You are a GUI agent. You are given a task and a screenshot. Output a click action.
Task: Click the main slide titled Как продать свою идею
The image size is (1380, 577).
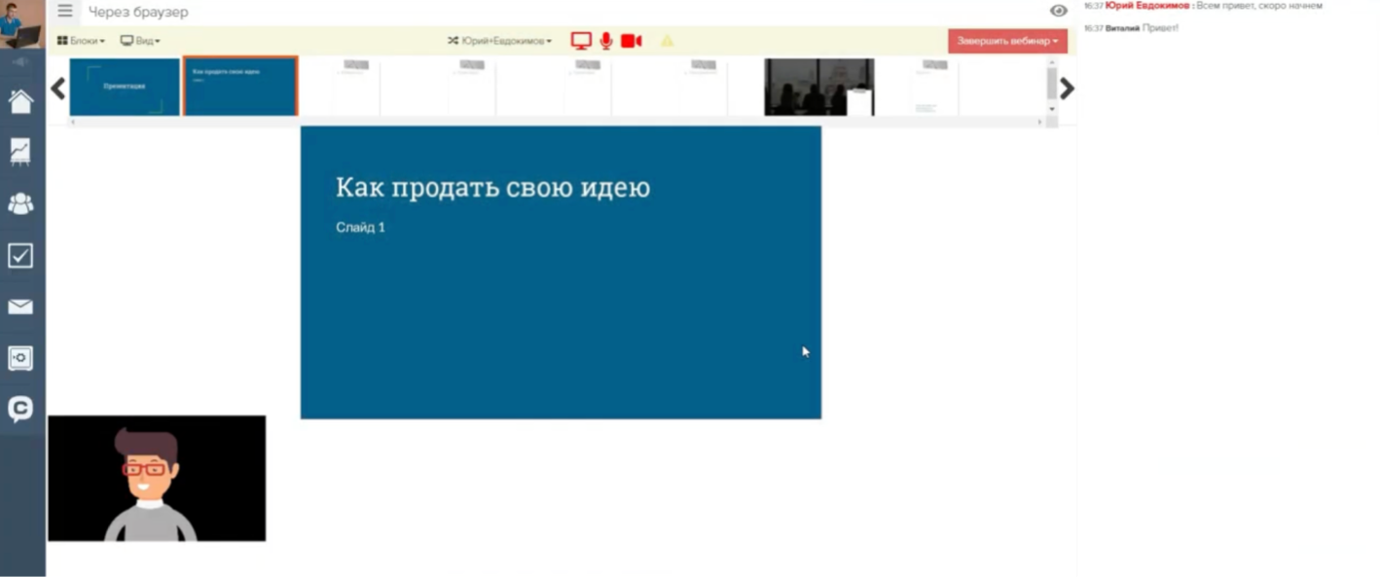(x=561, y=272)
